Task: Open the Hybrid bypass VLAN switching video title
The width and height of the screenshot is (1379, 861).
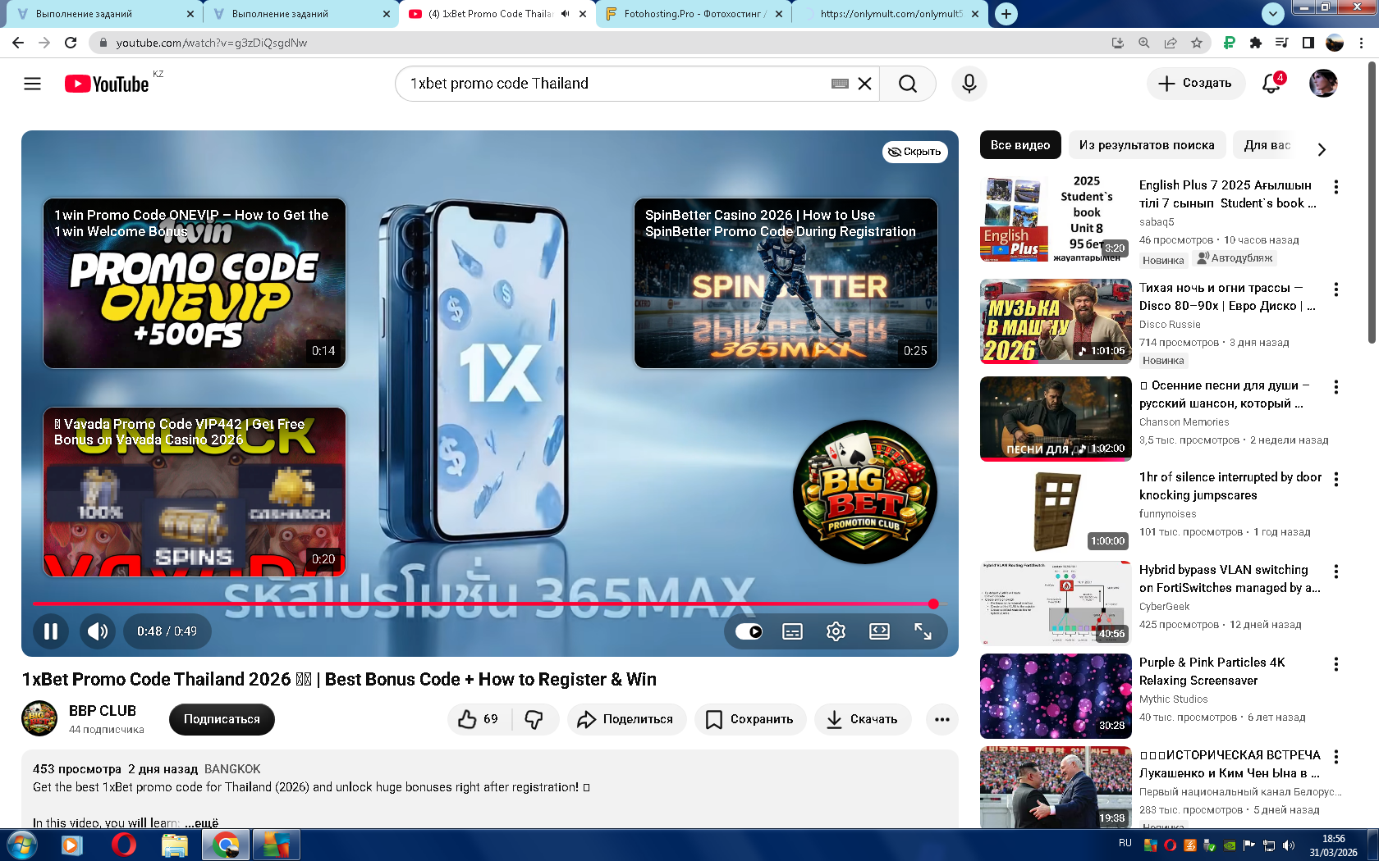Action: point(1230,579)
